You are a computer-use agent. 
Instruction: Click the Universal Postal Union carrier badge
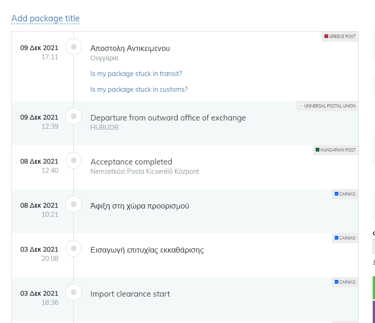coord(327,106)
